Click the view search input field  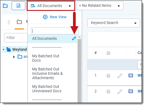coord(54,31)
